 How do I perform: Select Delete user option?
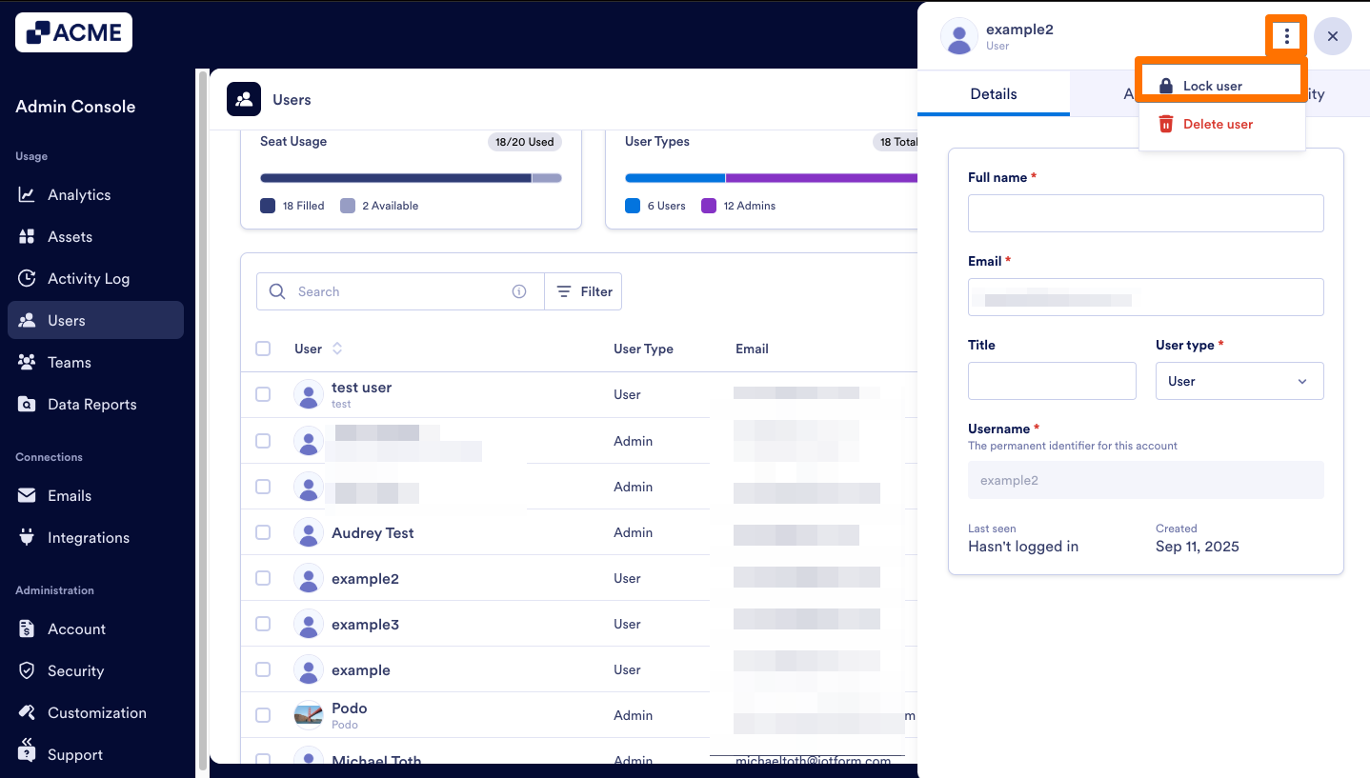1217,125
